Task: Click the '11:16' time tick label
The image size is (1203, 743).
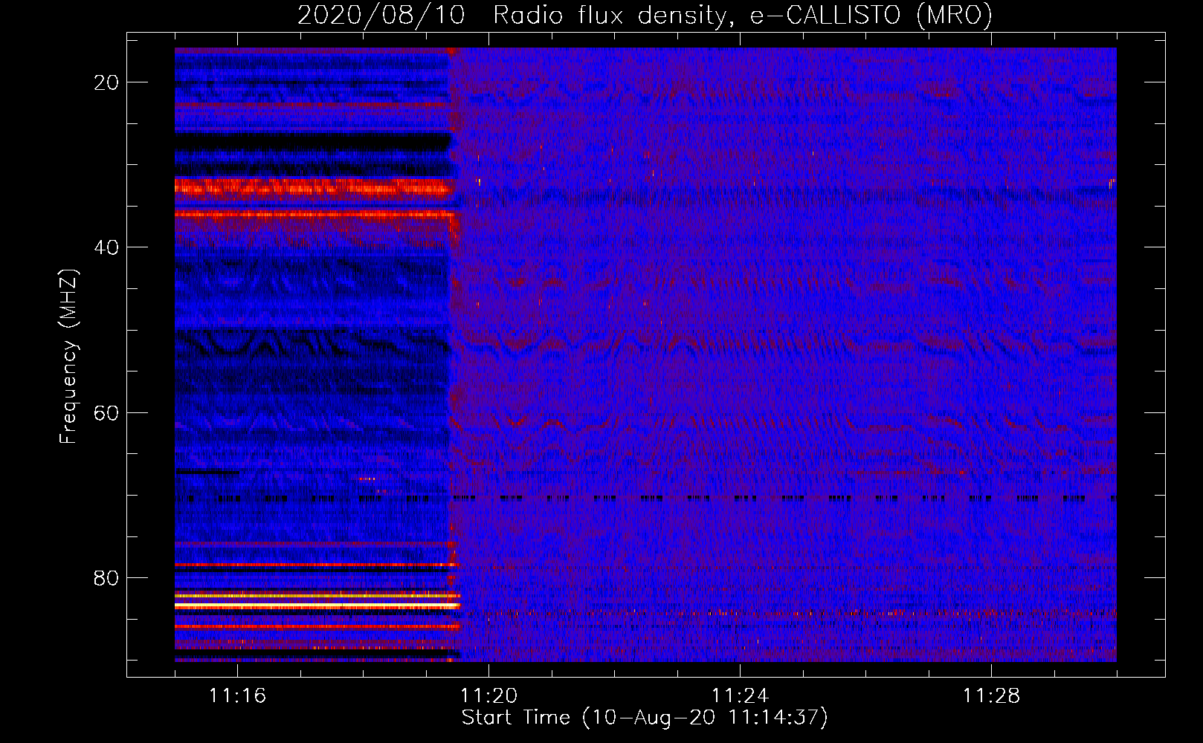Action: click(237, 695)
